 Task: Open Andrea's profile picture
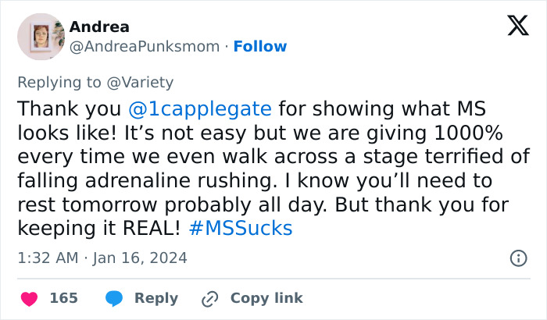coord(40,37)
